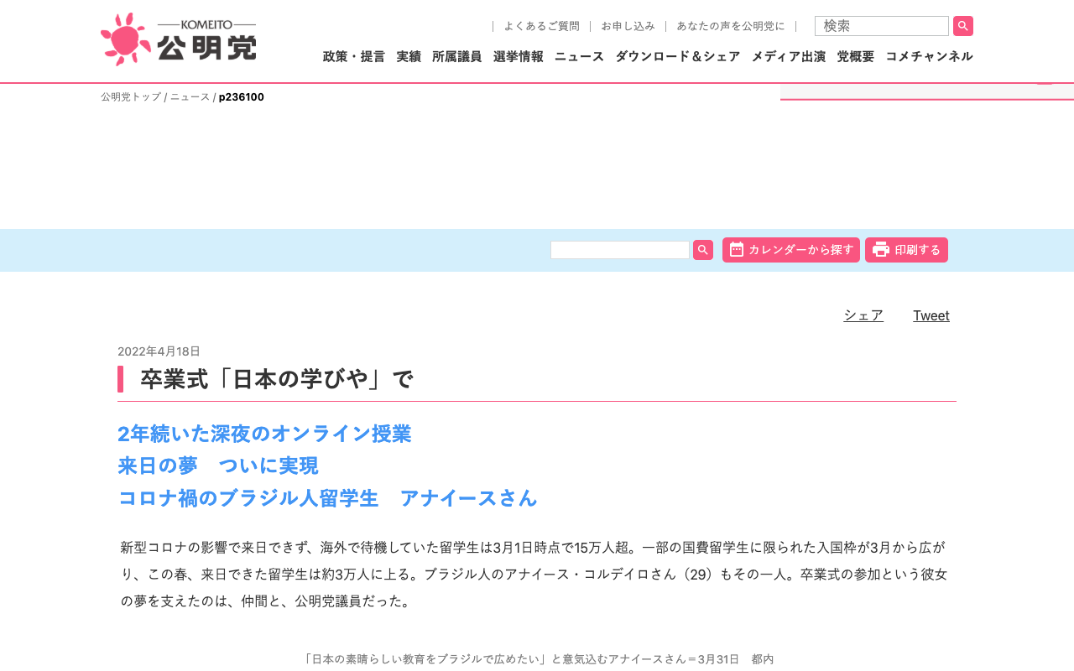
Task: Click the Tweet link
Action: point(931,315)
